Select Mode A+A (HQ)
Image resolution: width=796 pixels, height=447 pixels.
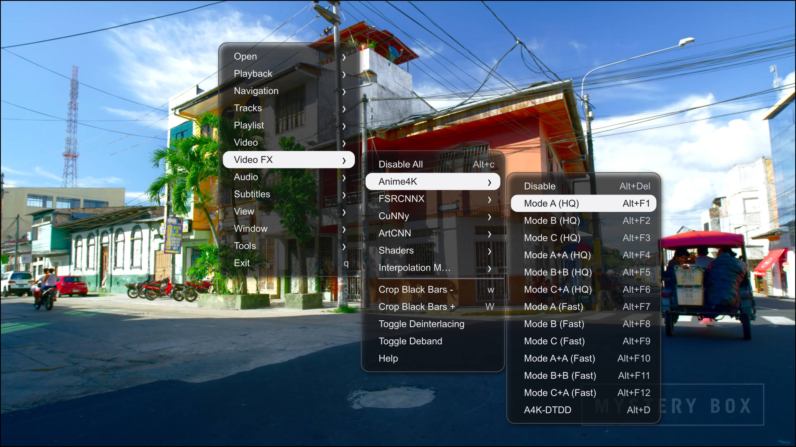(584, 255)
